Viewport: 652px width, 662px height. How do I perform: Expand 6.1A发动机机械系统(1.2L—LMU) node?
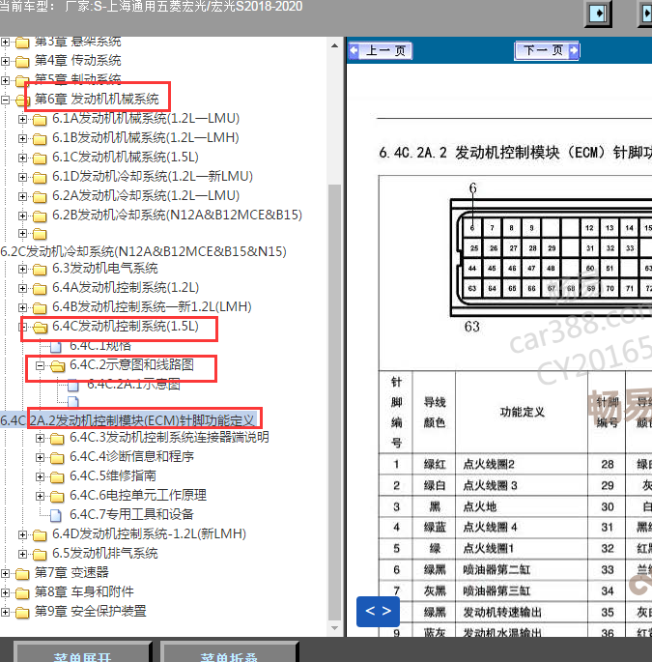click(x=23, y=119)
